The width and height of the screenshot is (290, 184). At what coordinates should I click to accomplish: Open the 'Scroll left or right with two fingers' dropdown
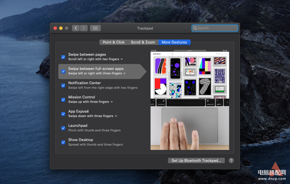pyautogui.click(x=95, y=59)
